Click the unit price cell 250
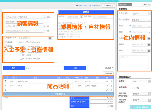Image resolution: width=152 pixels, height=110 pixels. (x=77, y=86)
